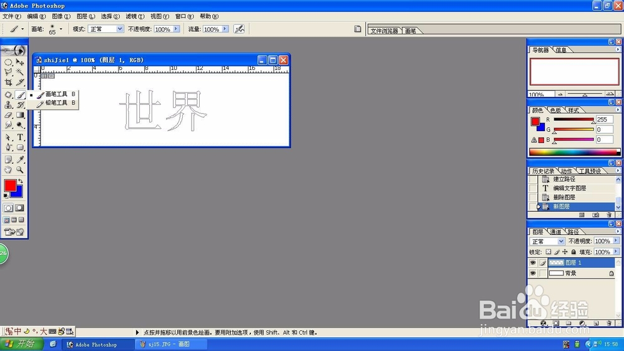Image resolution: width=624 pixels, height=351 pixels.
Task: Open the 流量 flow slider arrow
Action: click(225, 29)
